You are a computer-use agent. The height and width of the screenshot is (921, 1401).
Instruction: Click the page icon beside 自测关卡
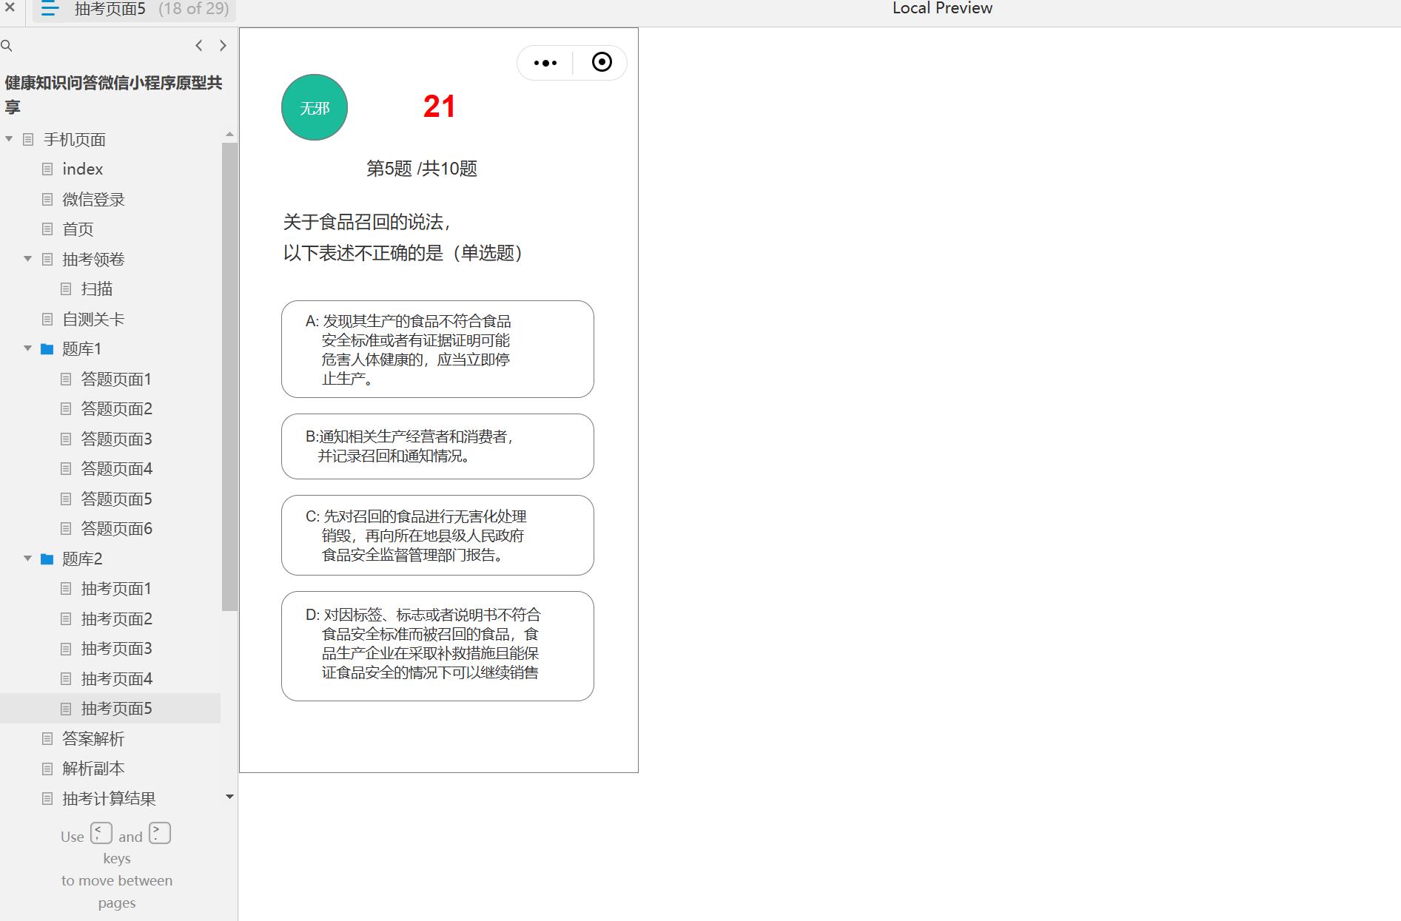pos(47,319)
